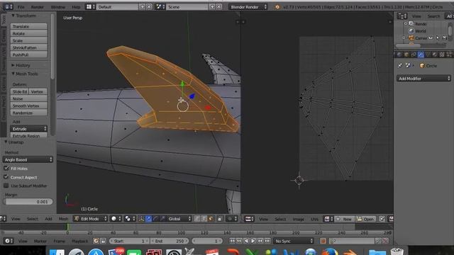454x255 pixels.
Task: Open the Angle Based method dropdown
Action: [x=28, y=159]
